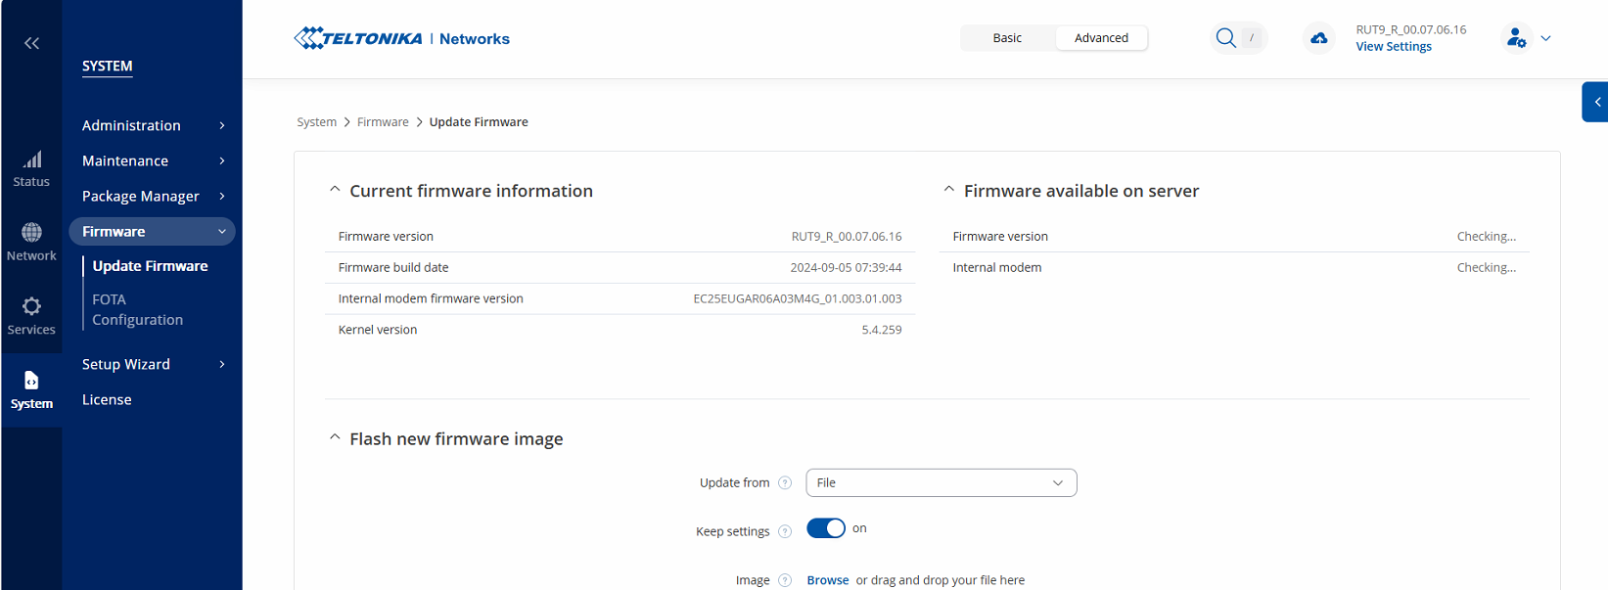Open FOTA Configuration menu item
This screenshot has width=1608, height=590.
[x=137, y=309]
